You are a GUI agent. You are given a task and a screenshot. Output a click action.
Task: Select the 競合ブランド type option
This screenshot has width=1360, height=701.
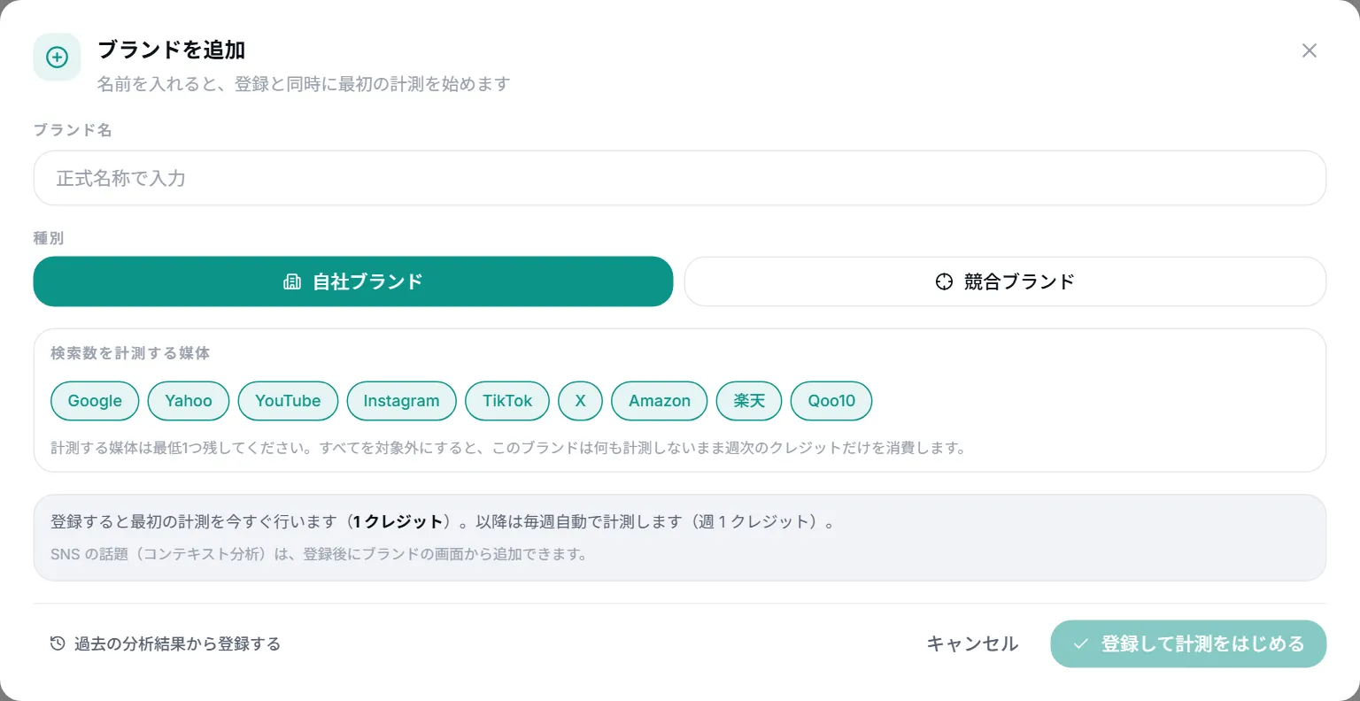(1005, 281)
